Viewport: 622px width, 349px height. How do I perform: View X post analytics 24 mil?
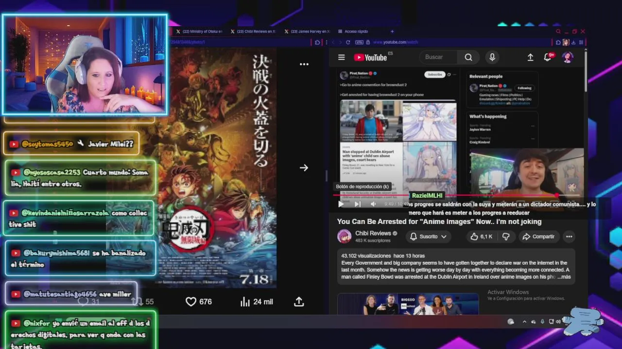(x=257, y=301)
